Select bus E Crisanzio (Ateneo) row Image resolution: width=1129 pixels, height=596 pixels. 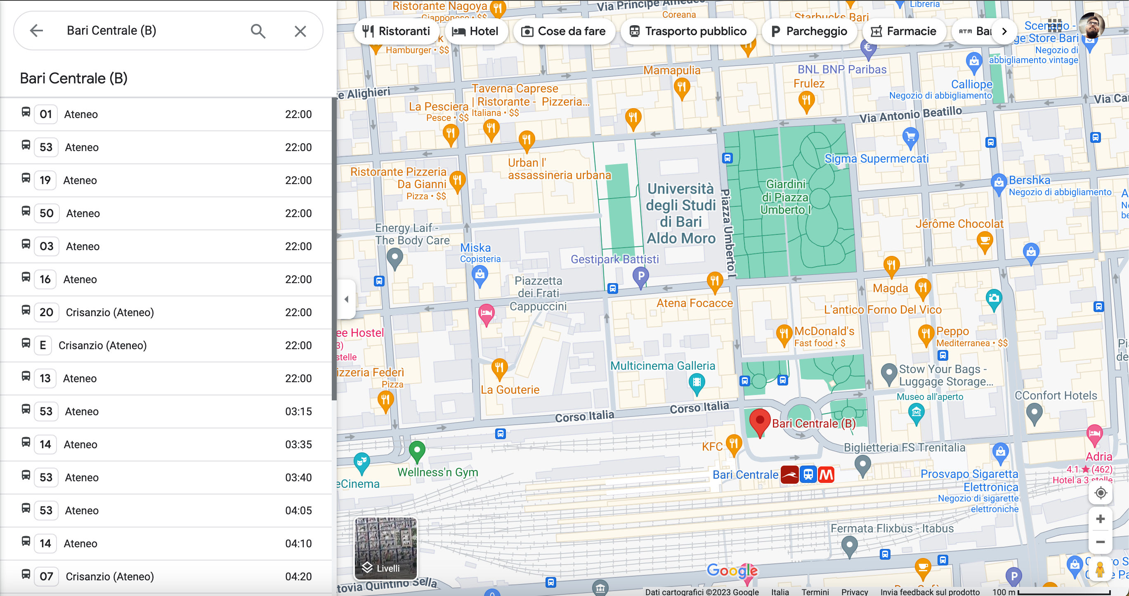click(165, 345)
